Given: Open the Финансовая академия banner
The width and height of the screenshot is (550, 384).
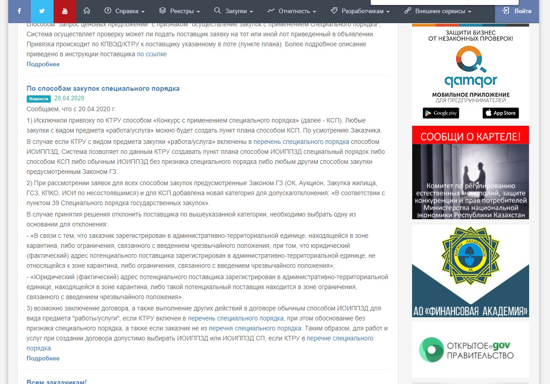Looking at the screenshot, I should click(x=471, y=271).
